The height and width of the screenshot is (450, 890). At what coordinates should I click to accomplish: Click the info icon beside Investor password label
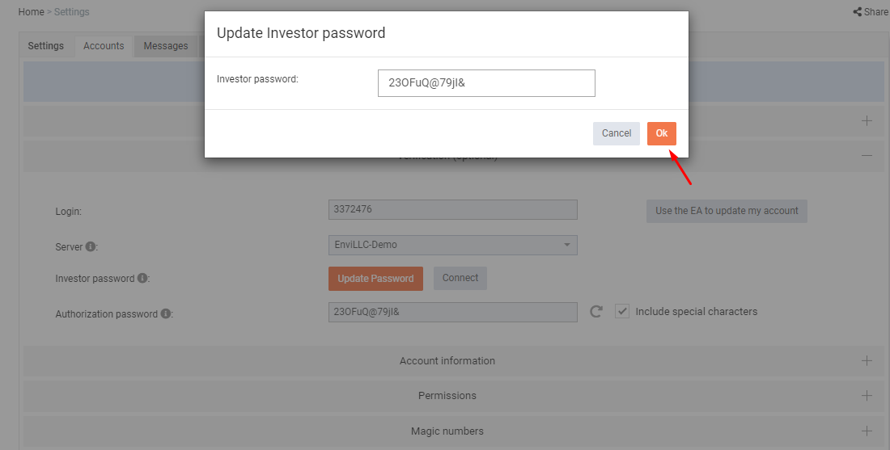[142, 278]
